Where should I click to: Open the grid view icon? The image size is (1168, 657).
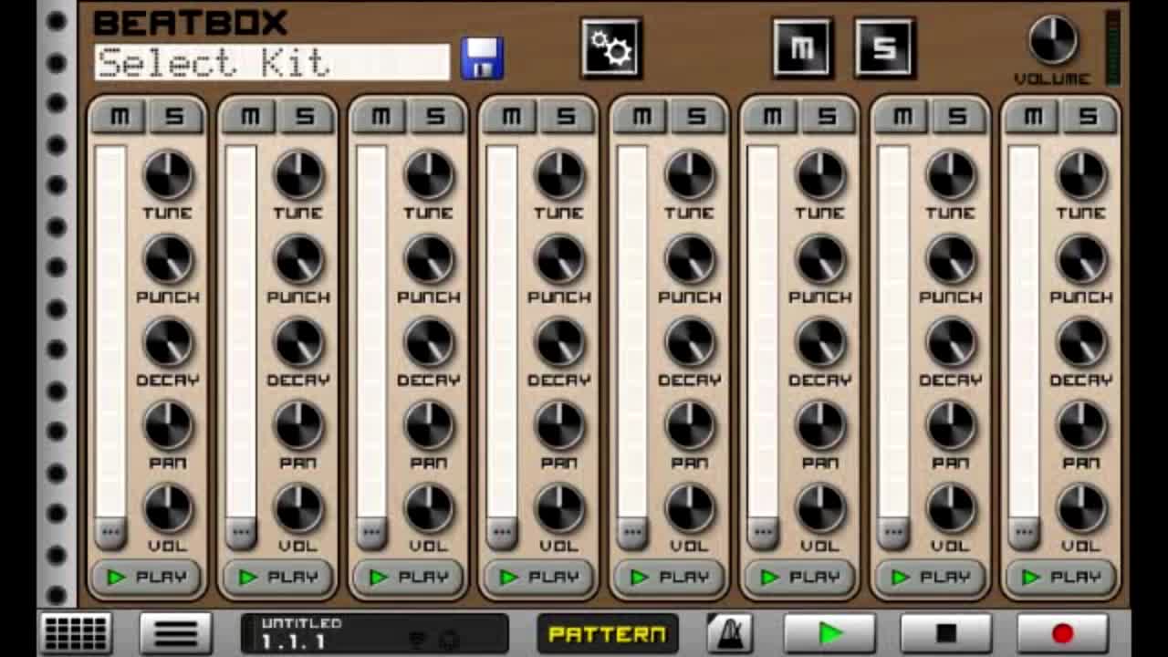[x=76, y=633]
